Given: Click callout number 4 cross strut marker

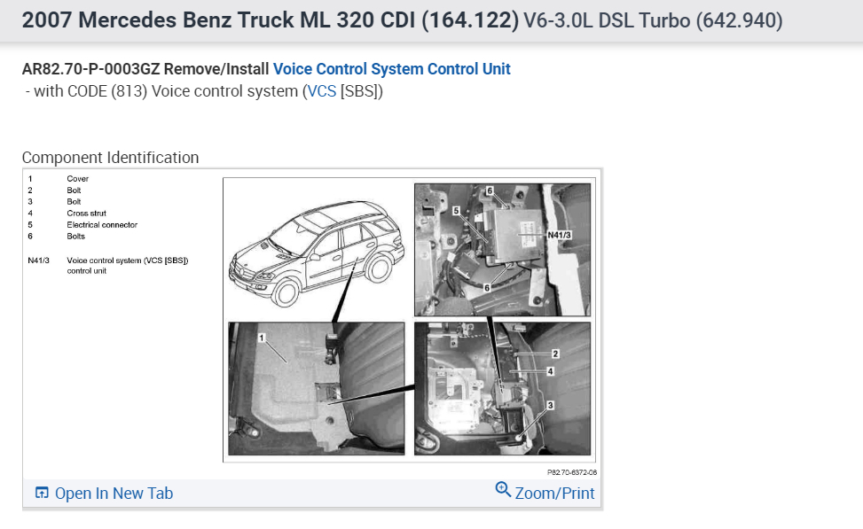Looking at the screenshot, I should click(x=550, y=371).
